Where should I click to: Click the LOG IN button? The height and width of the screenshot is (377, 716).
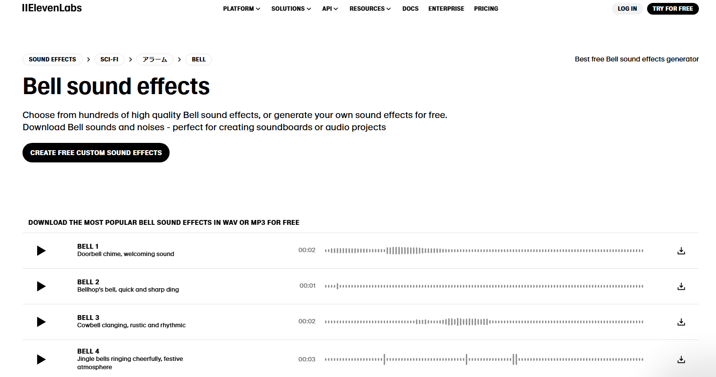pyautogui.click(x=627, y=8)
